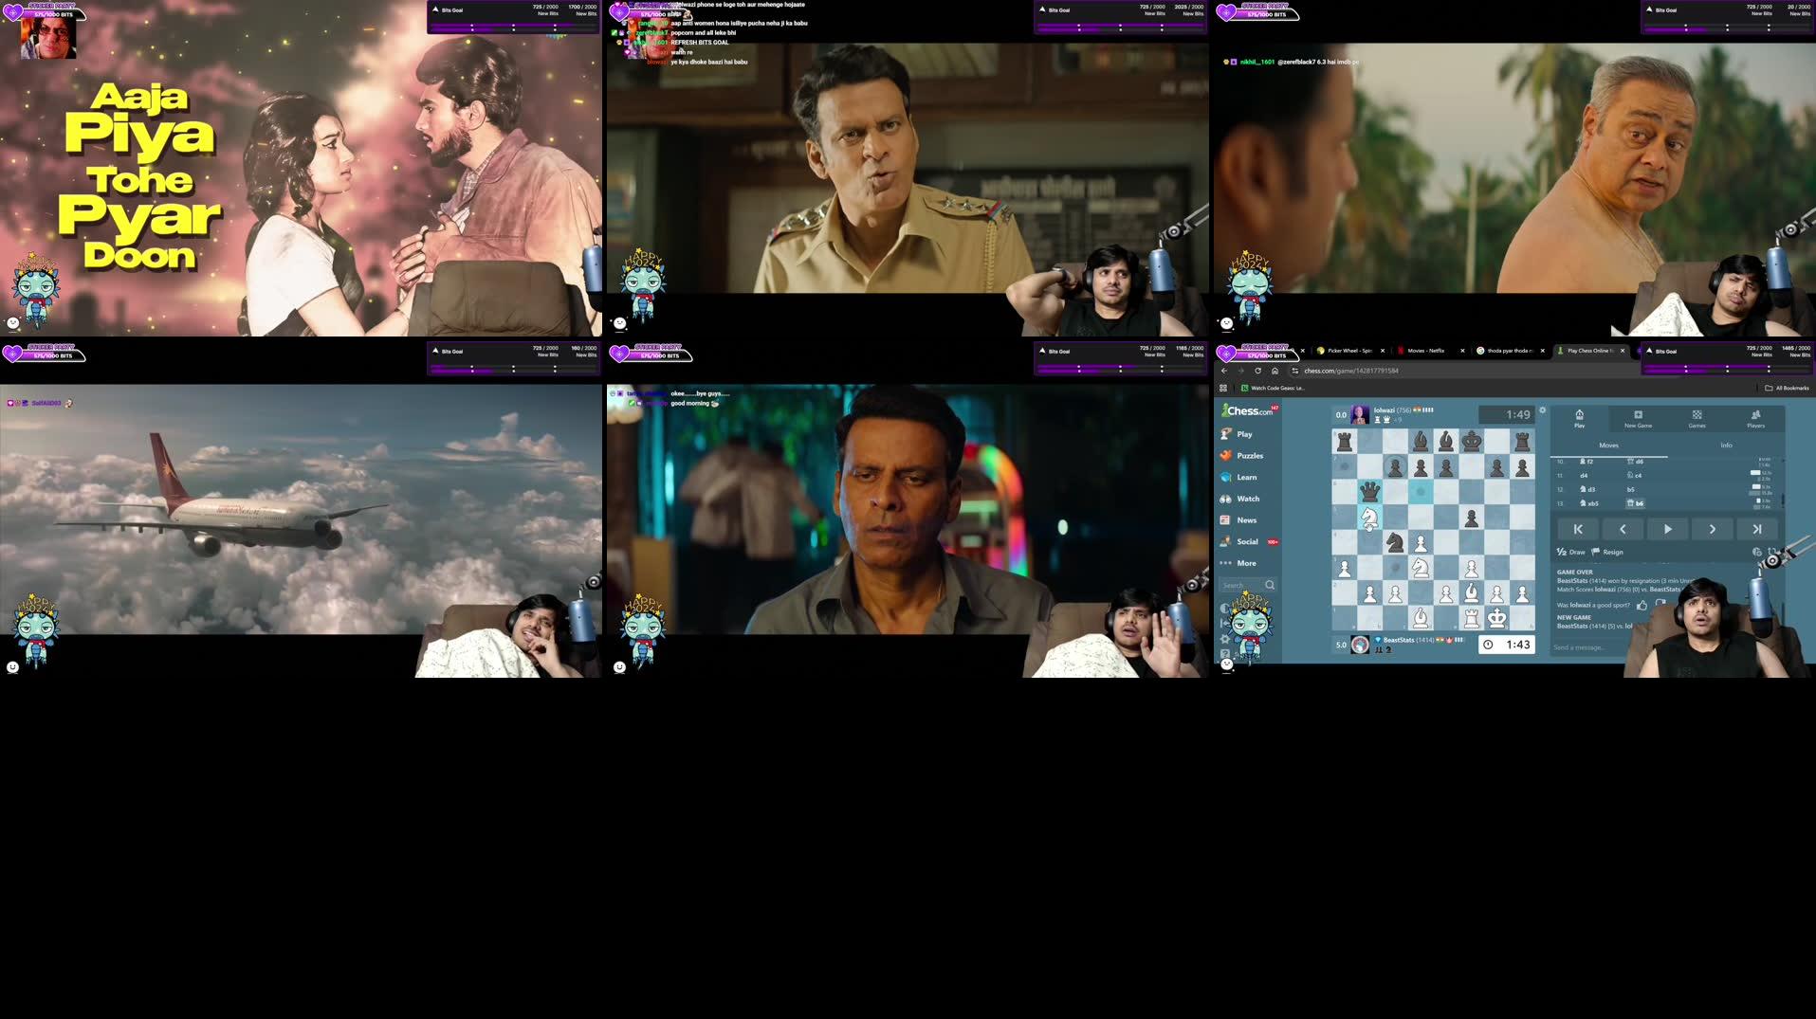The height and width of the screenshot is (1019, 1816).
Task: Open the Watch Code Geass bookmark
Action: [1274, 388]
